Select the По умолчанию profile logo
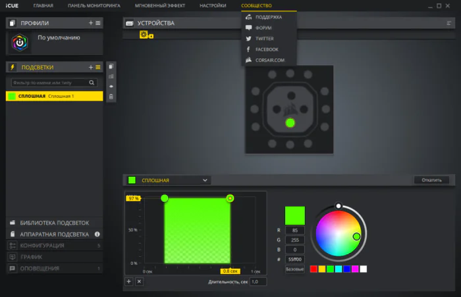461x297 pixels. (x=20, y=43)
